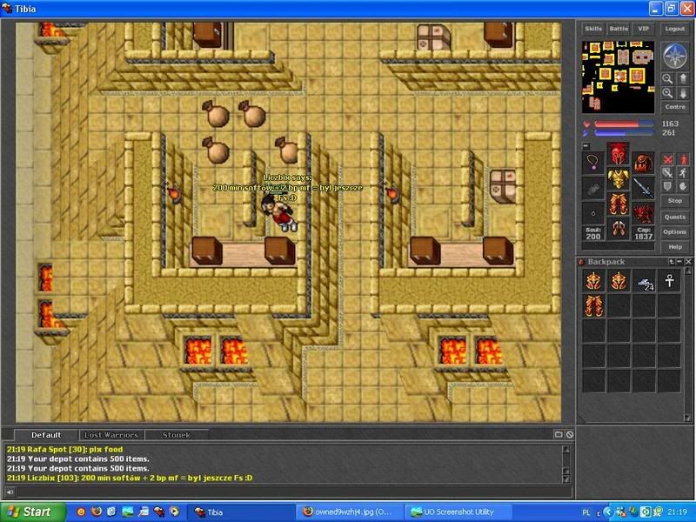The width and height of the screenshot is (696, 522).
Task: Toggle stand-while-fighting mode (red person icon)
Action: tap(683, 159)
